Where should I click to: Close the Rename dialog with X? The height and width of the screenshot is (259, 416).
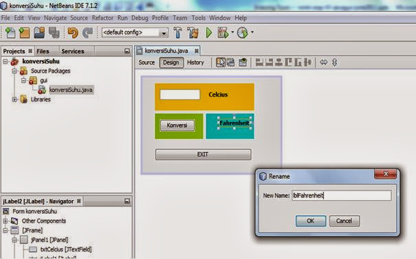pyautogui.click(x=386, y=174)
